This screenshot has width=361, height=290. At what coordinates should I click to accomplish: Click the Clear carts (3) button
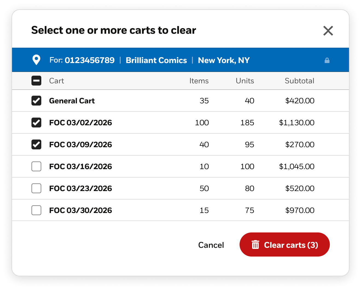[x=284, y=244]
